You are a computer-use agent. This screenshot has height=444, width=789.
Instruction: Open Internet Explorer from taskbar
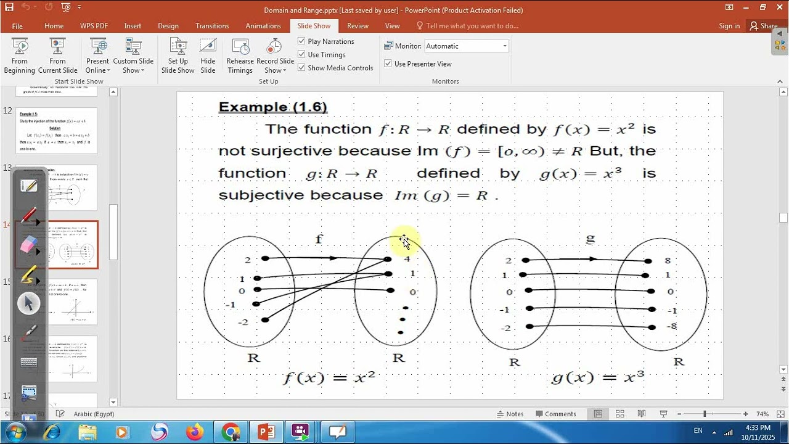52,432
